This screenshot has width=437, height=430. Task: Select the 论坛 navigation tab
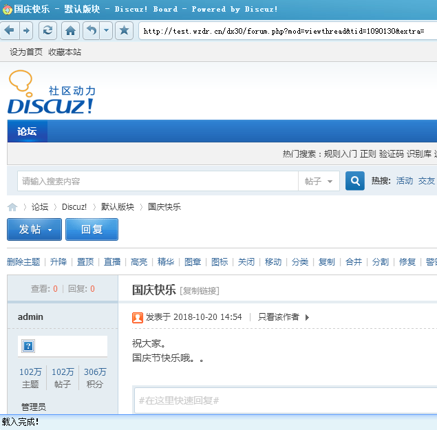pyautogui.click(x=27, y=131)
